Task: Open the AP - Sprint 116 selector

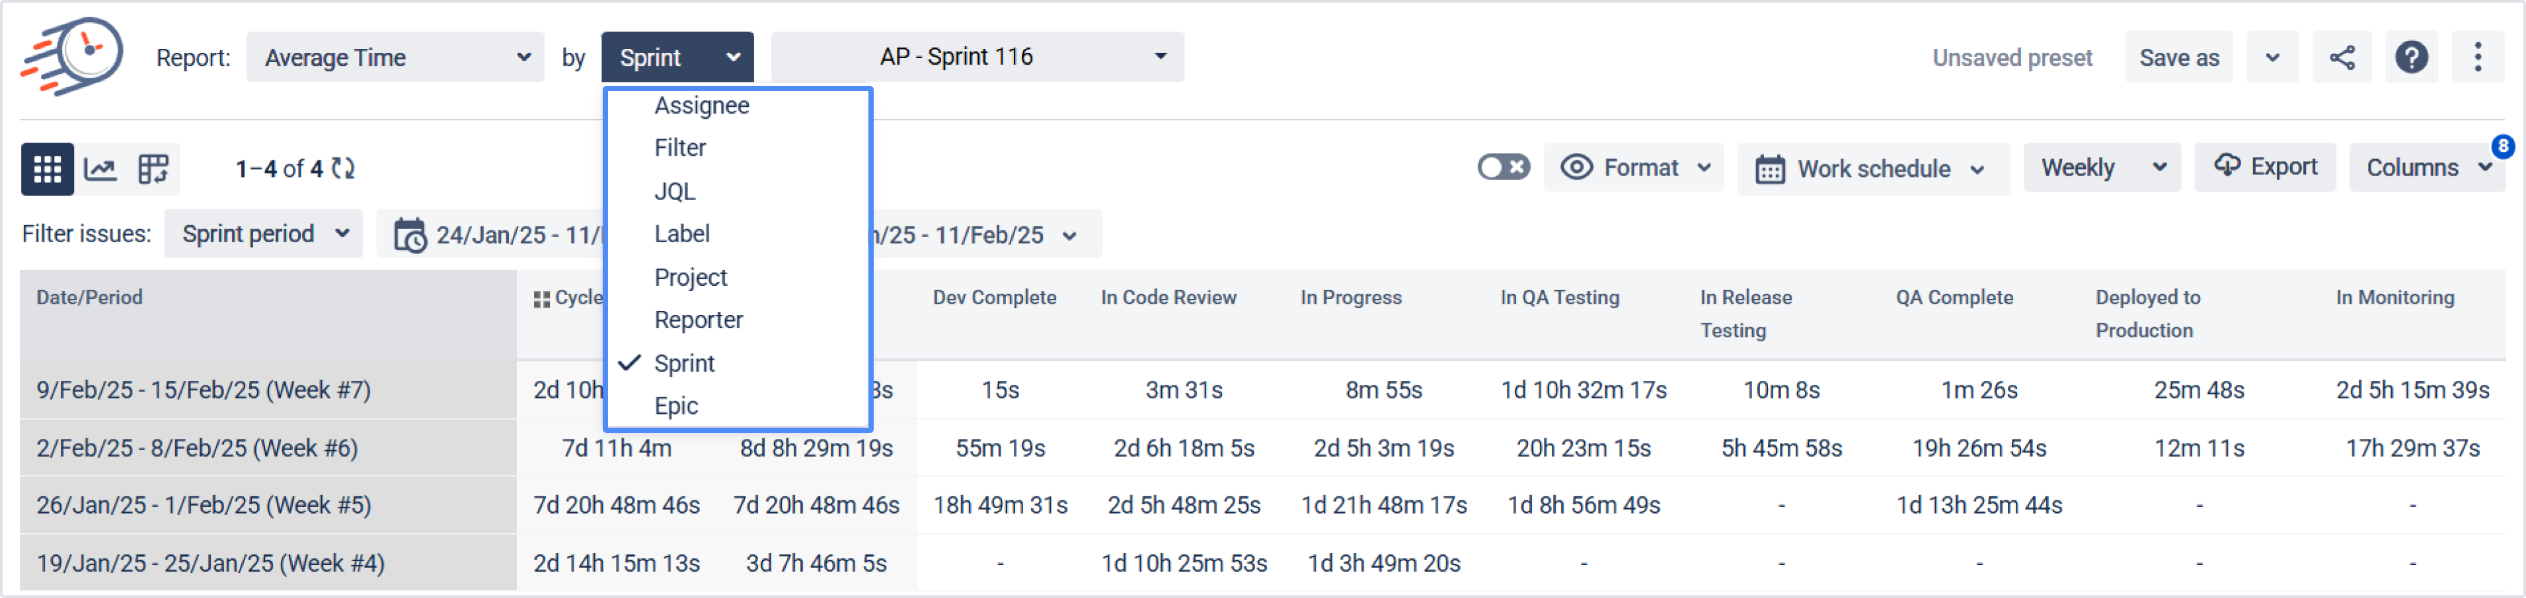Action: [977, 57]
